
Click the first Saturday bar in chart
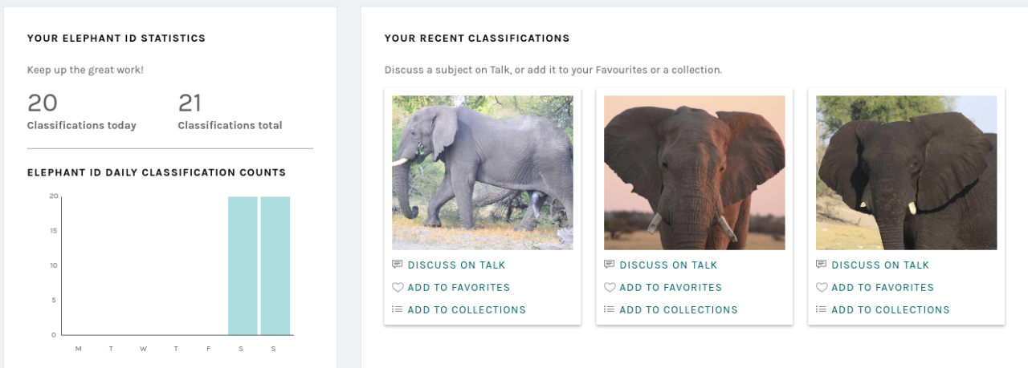(x=243, y=265)
